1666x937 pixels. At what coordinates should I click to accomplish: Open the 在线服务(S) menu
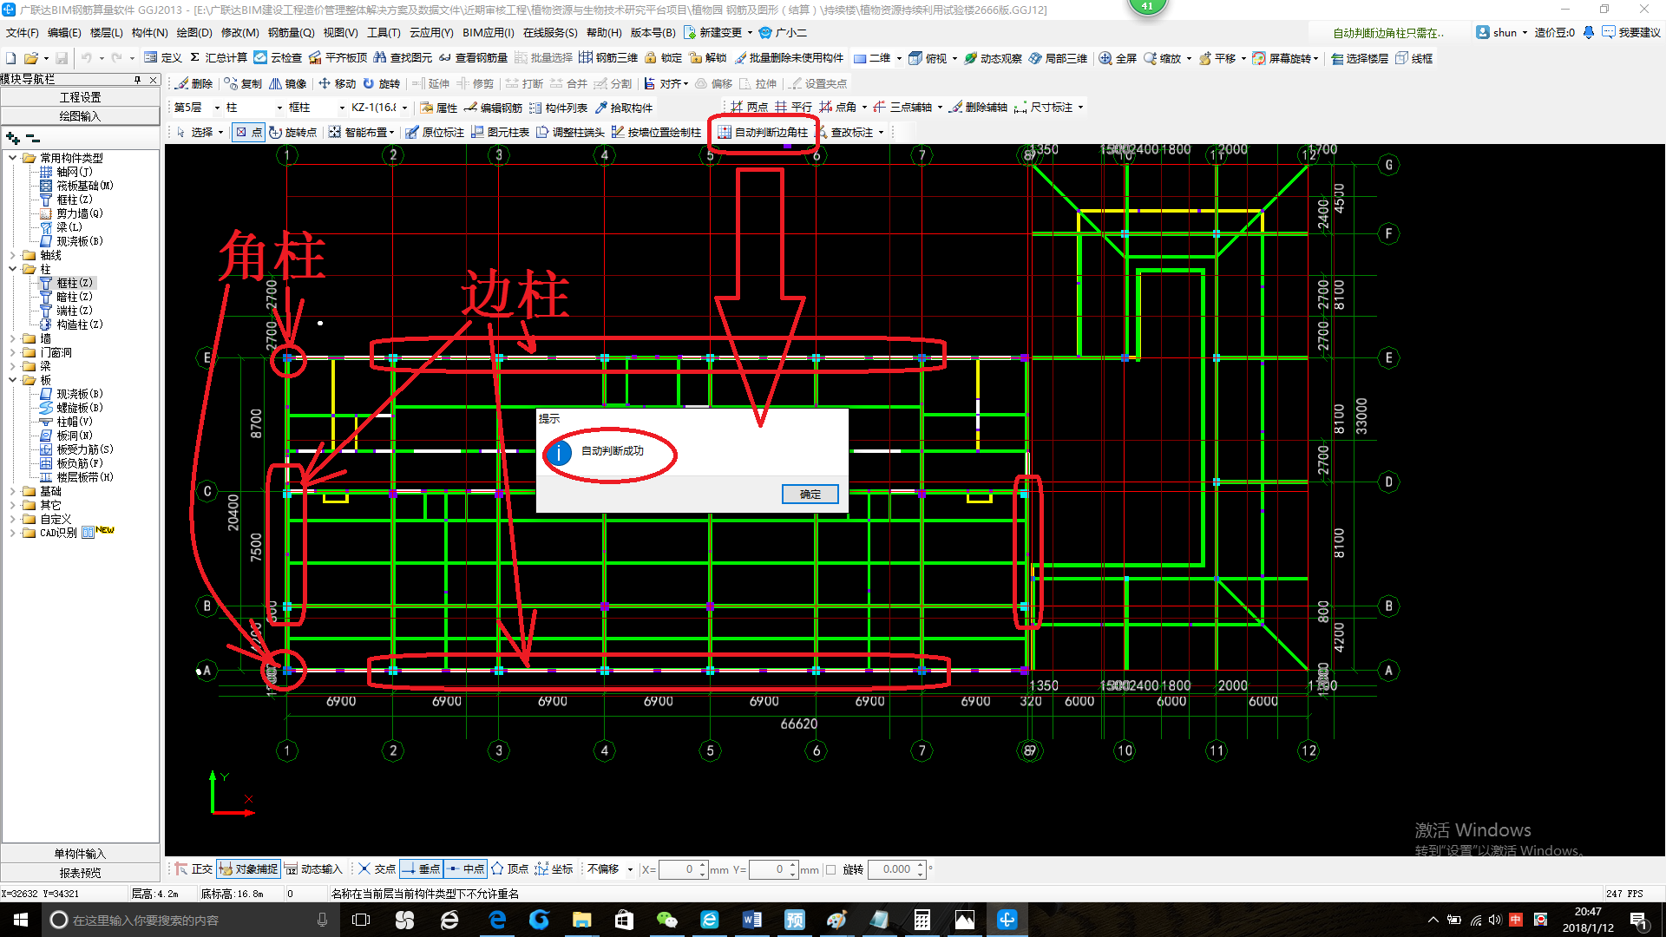(x=550, y=33)
